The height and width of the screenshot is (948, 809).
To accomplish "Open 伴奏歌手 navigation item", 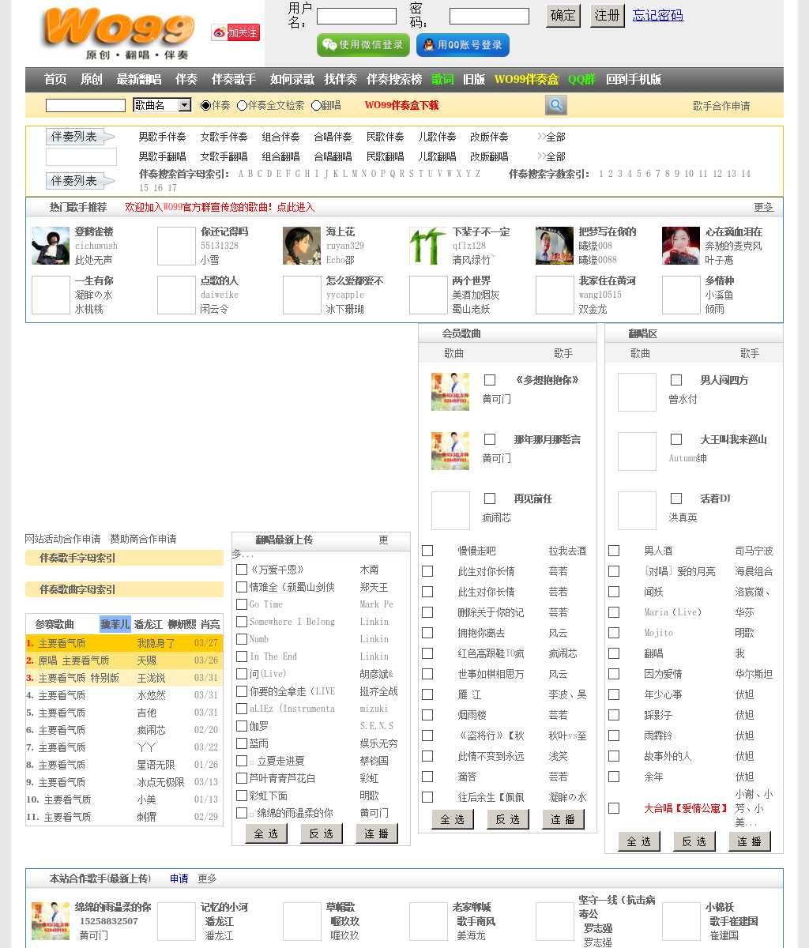I will pyautogui.click(x=234, y=79).
